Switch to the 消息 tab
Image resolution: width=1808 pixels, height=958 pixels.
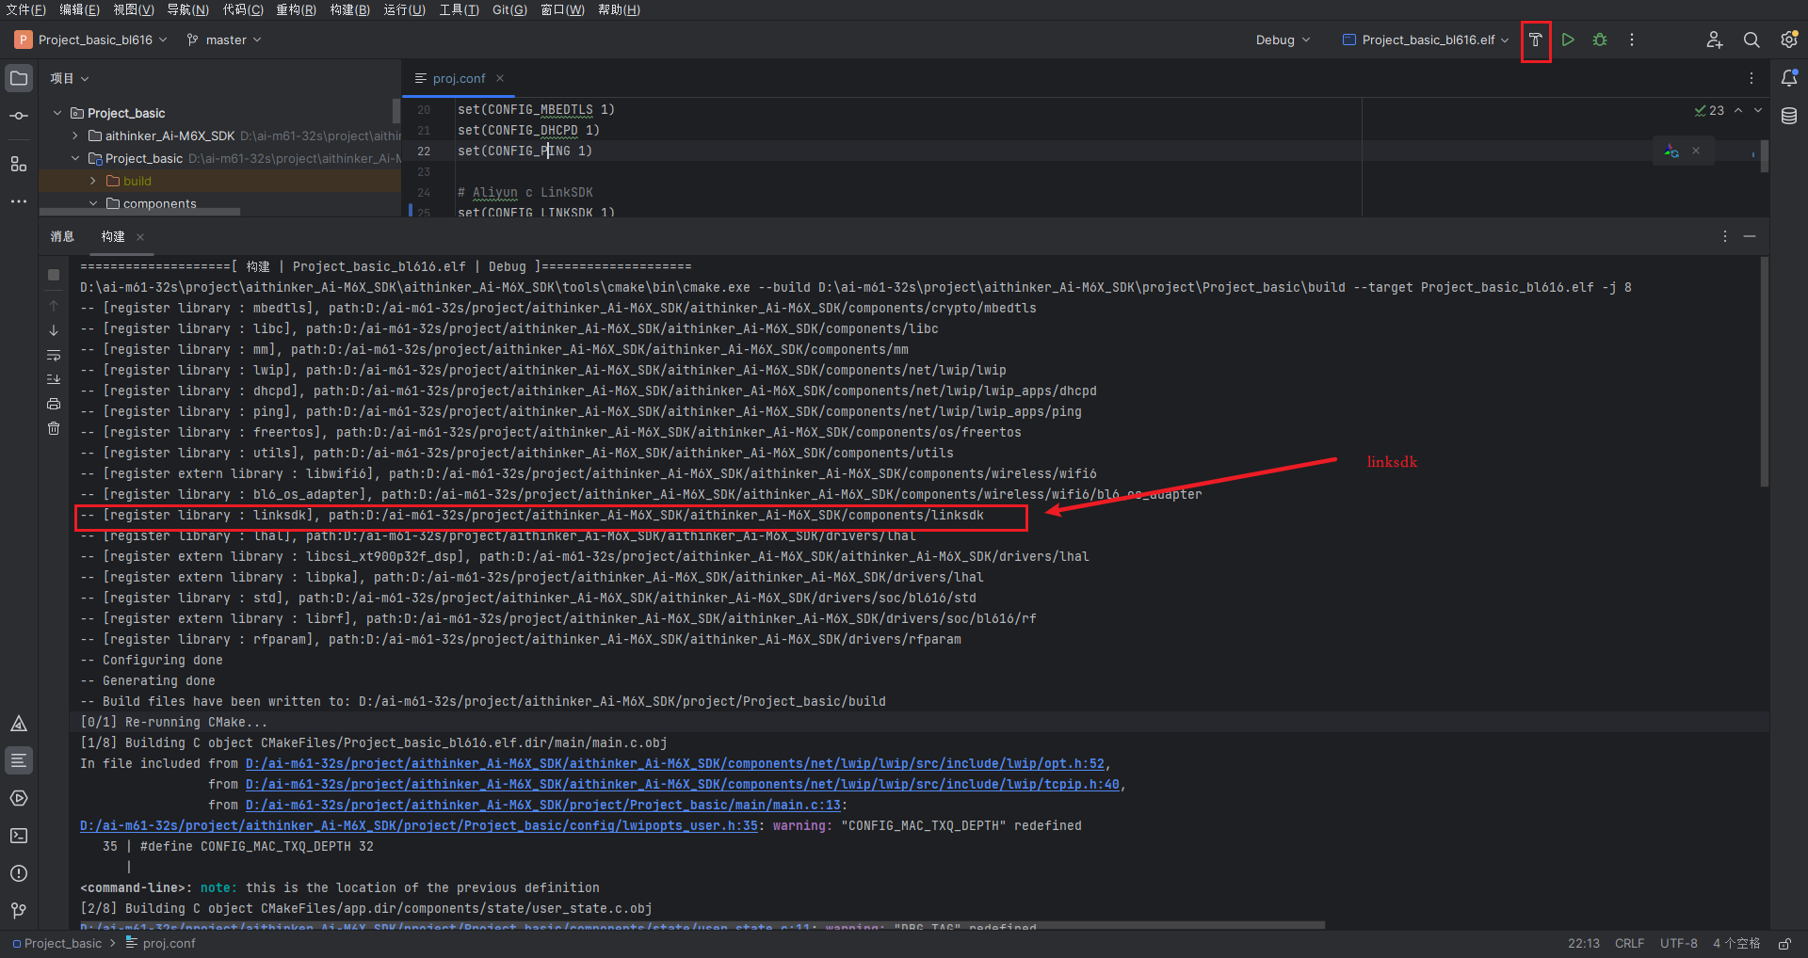[62, 236]
